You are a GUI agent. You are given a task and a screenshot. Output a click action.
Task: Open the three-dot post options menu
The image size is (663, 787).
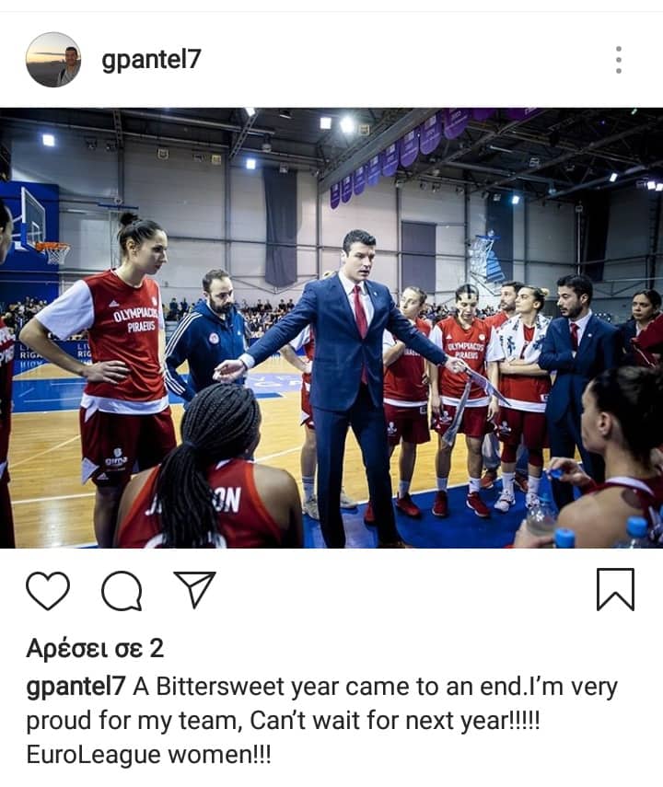619,60
